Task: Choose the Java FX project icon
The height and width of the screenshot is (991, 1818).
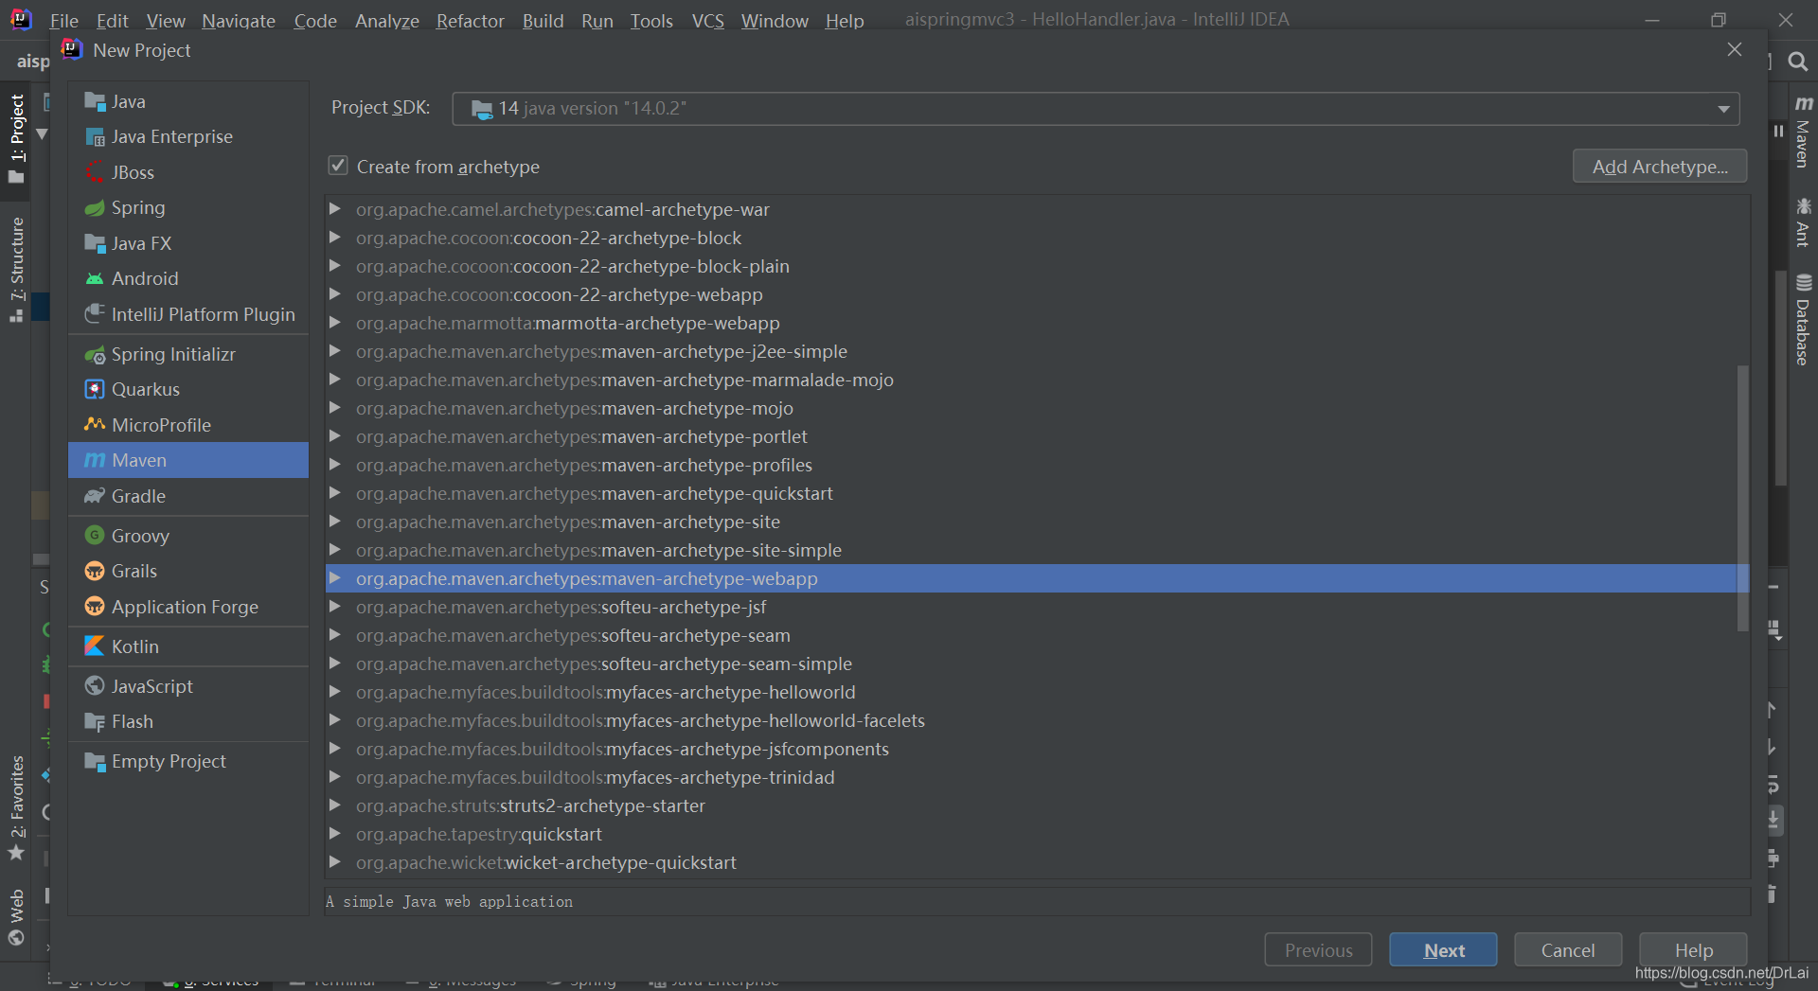Action: tap(95, 243)
